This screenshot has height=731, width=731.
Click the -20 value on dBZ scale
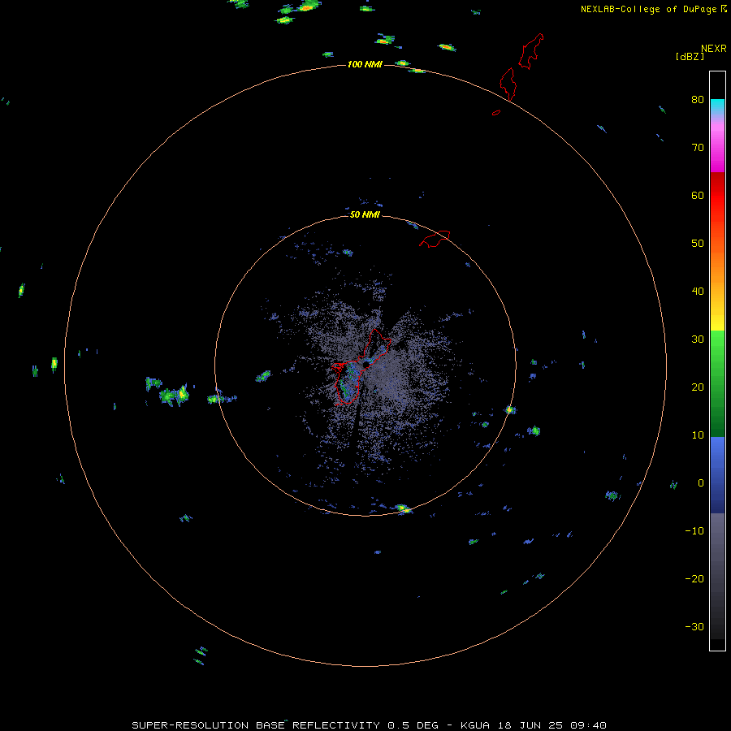(x=694, y=579)
